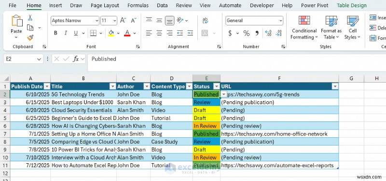Viewport: 386px width, 181px height.
Task: Apply red font color
Action: (127, 33)
